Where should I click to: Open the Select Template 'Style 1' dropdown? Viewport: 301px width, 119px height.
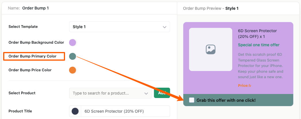pyautogui.click(x=119, y=27)
